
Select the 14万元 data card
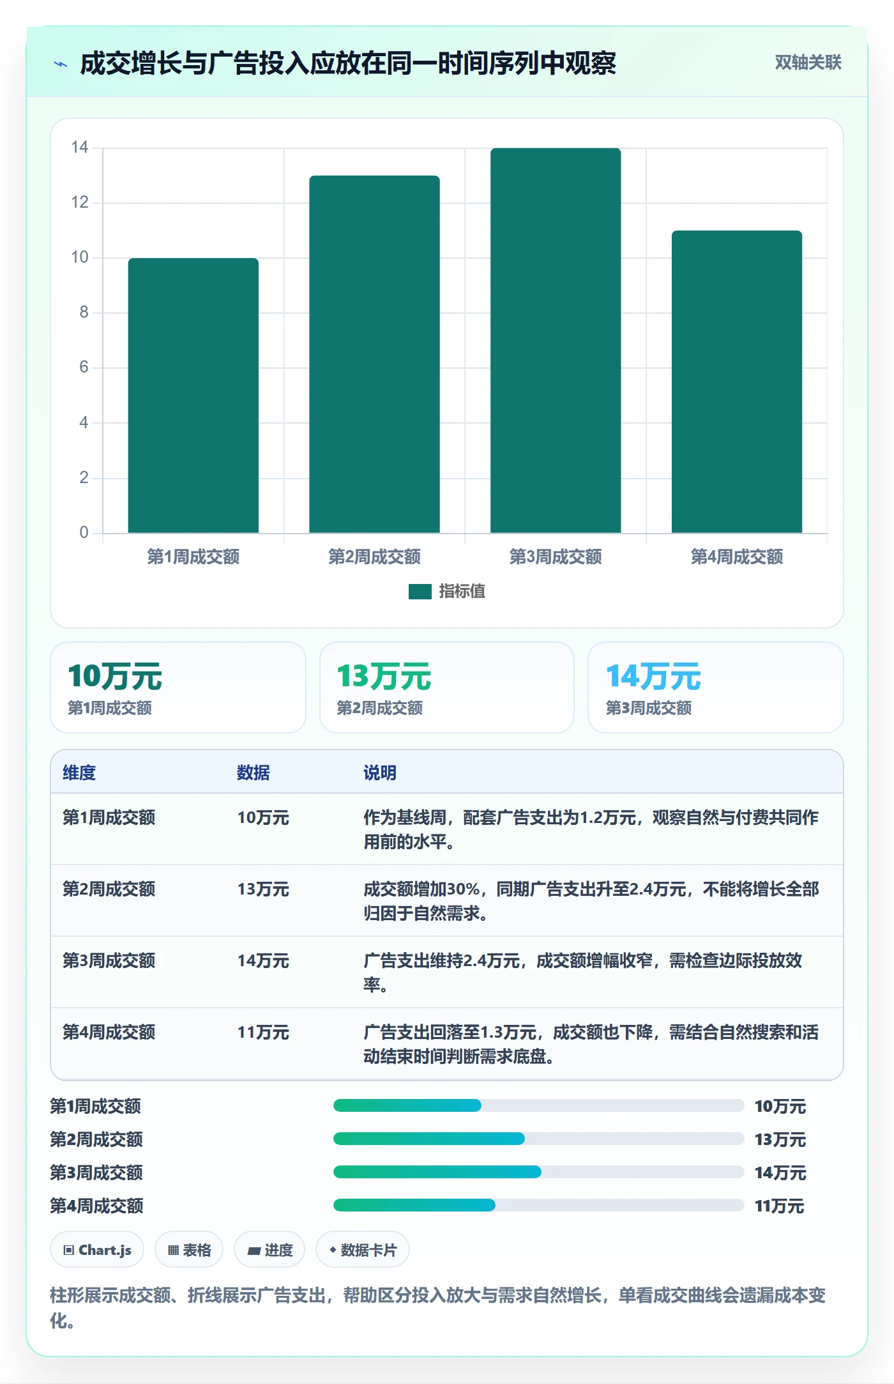tap(716, 688)
